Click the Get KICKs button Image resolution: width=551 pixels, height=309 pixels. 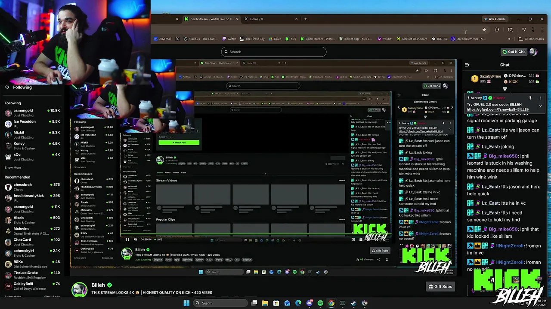pyautogui.click(x=514, y=52)
